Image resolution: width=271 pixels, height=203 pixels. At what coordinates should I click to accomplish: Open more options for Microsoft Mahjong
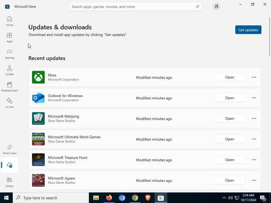click(254, 118)
